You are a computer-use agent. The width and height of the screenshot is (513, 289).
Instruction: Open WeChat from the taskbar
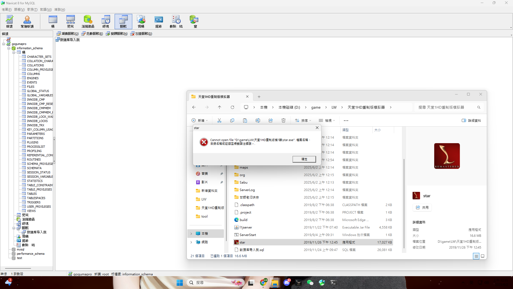coord(310,283)
